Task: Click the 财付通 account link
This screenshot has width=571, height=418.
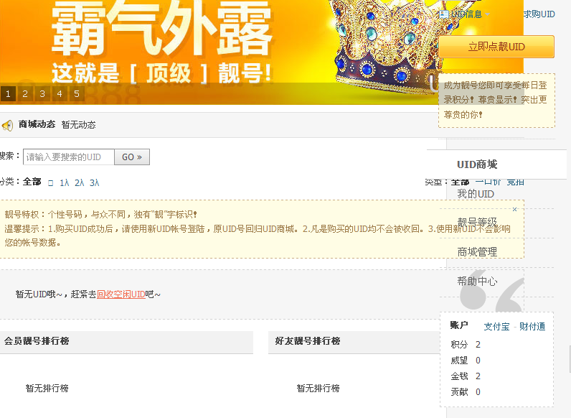Action: coord(532,327)
